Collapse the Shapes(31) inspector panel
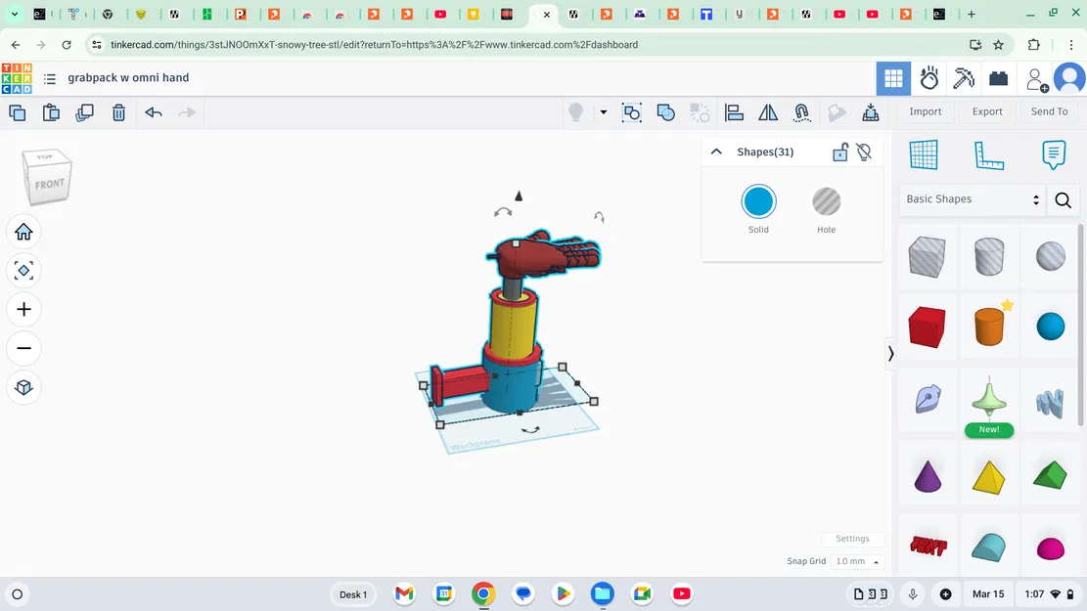This screenshot has height=611, width=1087. (716, 152)
